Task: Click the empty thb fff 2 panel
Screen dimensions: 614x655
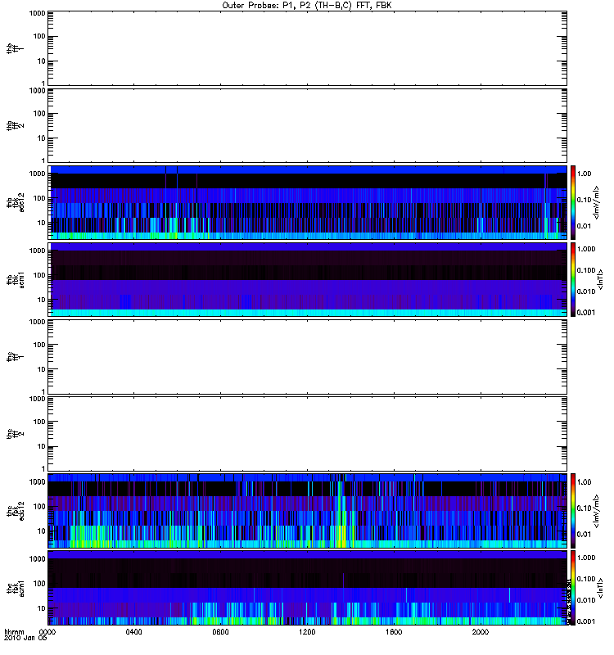Action: tap(308, 126)
